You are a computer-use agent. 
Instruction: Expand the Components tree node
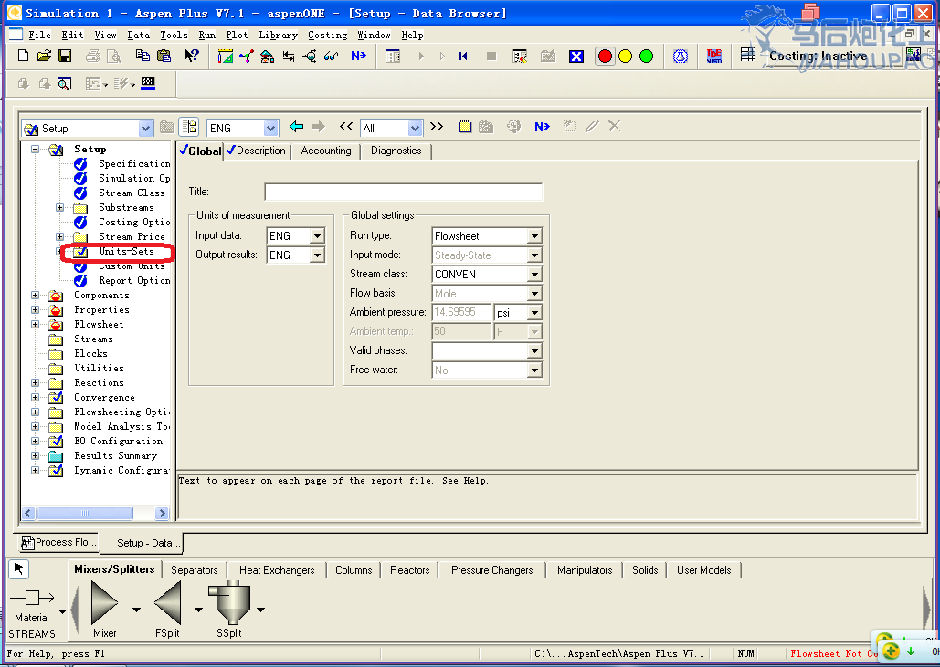click(36, 296)
